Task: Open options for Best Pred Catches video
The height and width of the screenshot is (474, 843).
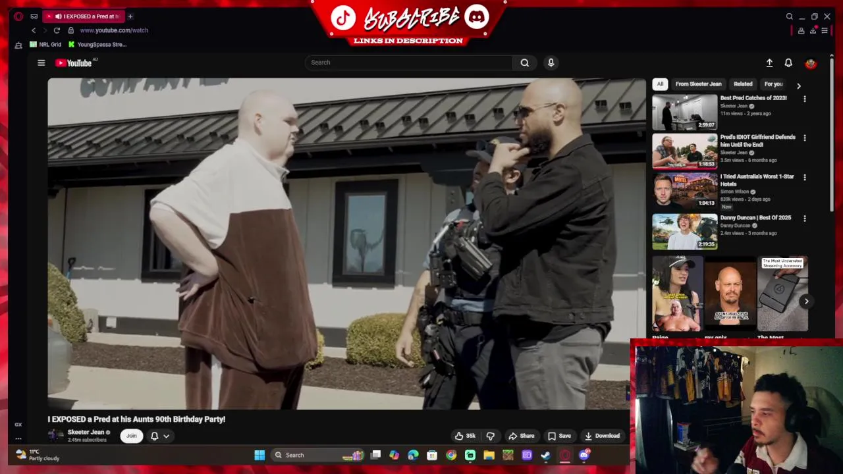Action: point(804,99)
